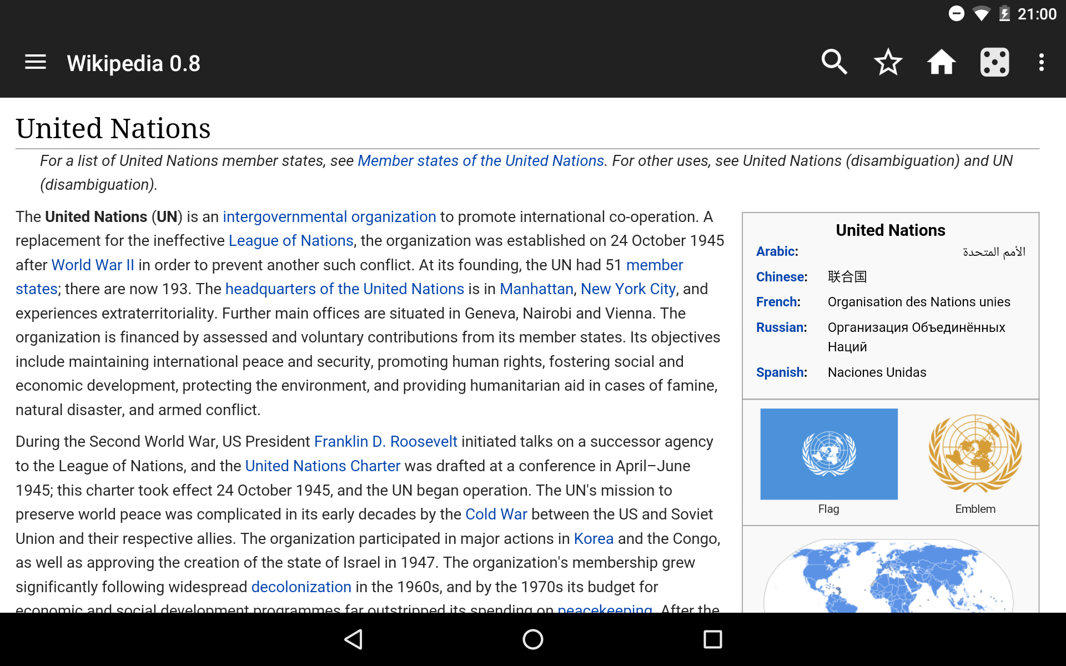
Task: Follow the Korea link
Action: (594, 538)
